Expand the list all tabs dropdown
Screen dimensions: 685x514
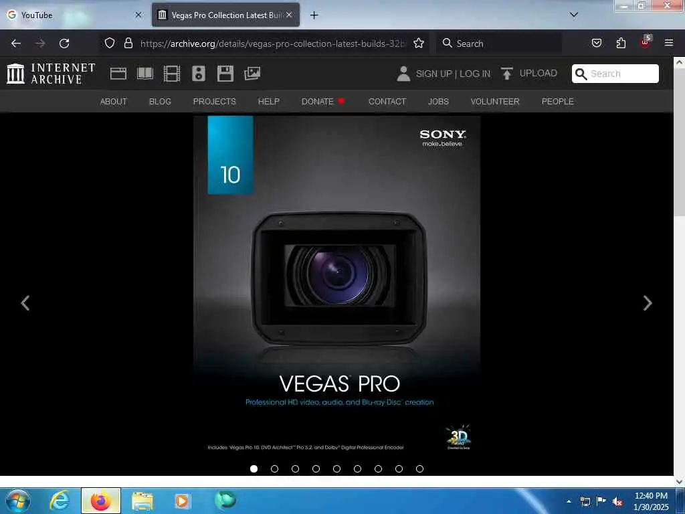point(574,15)
